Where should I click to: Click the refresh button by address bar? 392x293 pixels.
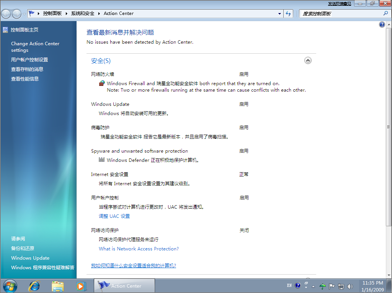[x=288, y=14]
